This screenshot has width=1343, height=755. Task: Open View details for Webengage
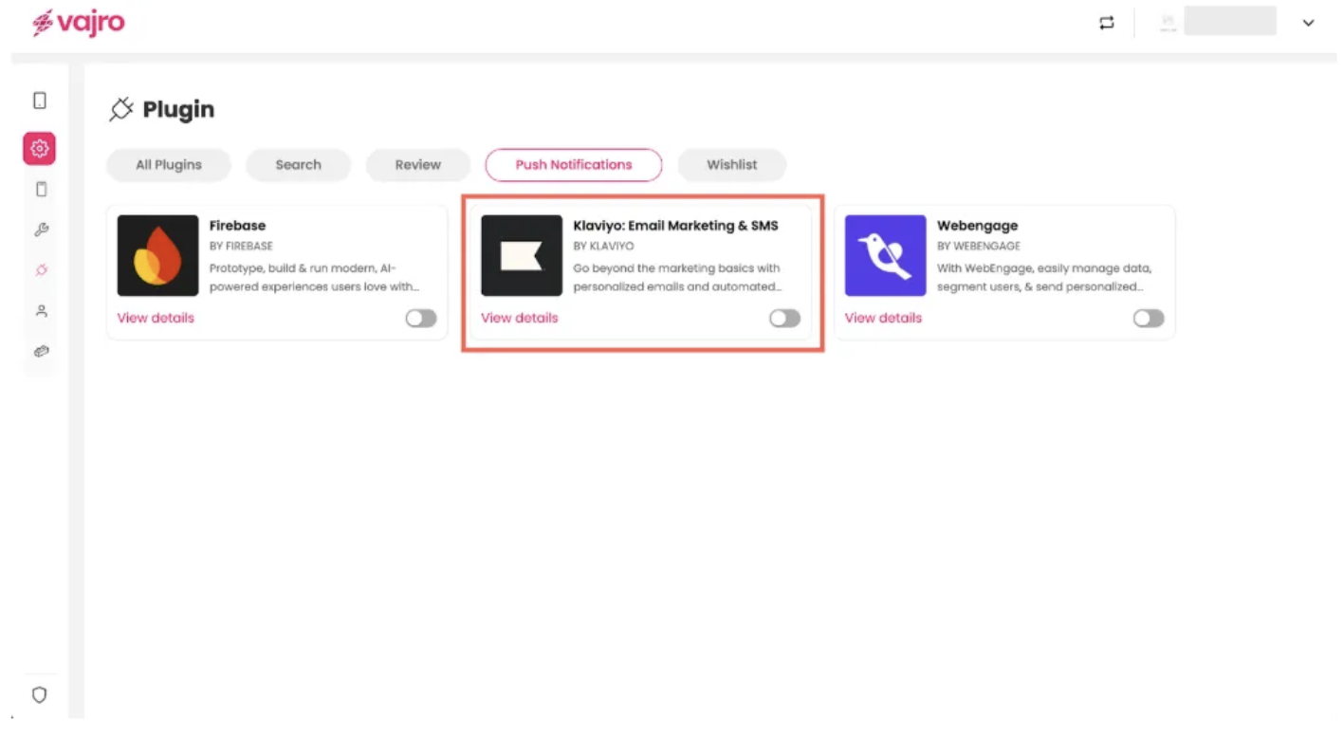point(883,318)
